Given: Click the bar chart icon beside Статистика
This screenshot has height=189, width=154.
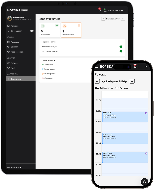Looking at the screenshot, I should coord(8,79).
